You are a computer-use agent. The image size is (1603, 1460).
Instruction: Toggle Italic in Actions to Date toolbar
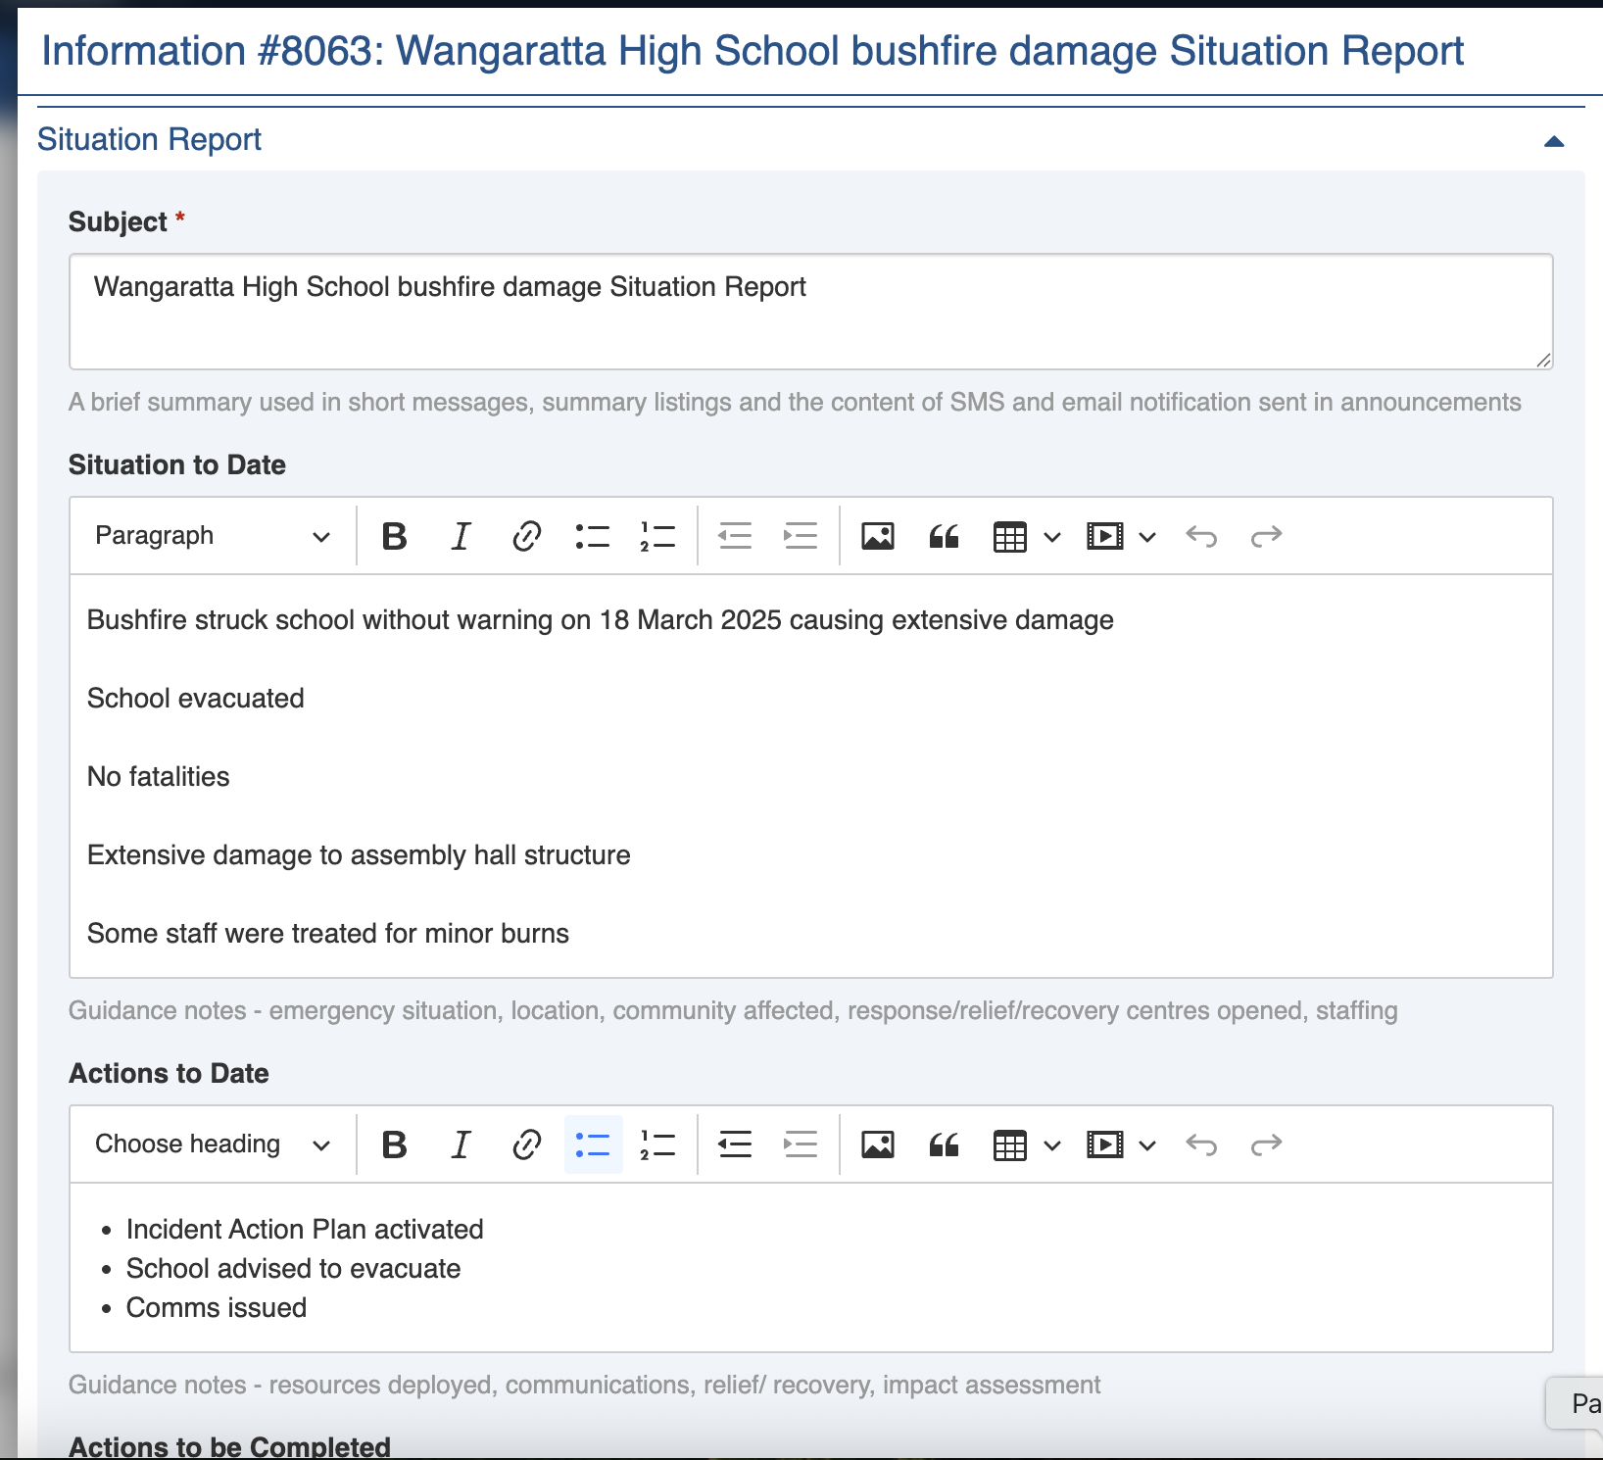tap(460, 1144)
